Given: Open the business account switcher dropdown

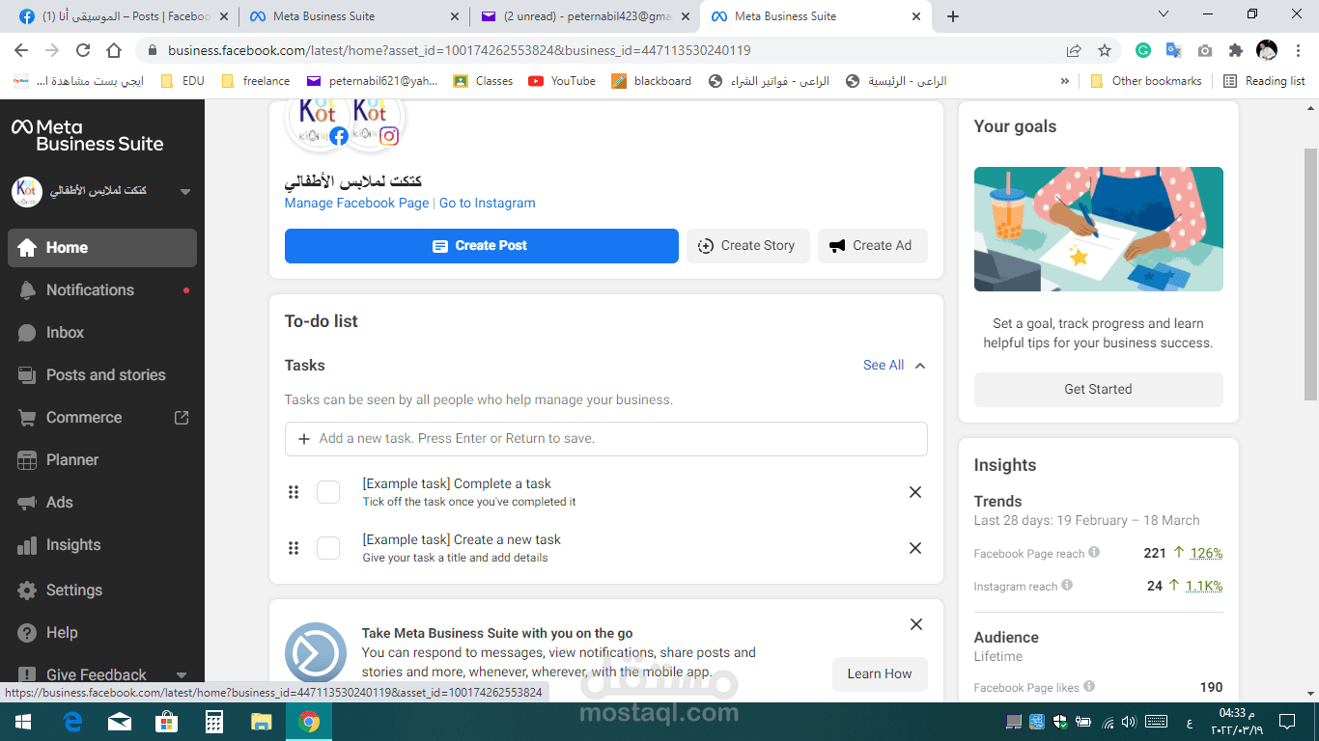Looking at the screenshot, I should click(185, 191).
